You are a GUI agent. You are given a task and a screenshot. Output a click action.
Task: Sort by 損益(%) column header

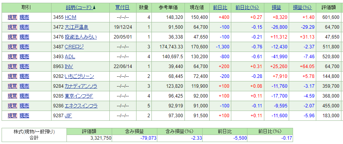(x=302, y=7)
